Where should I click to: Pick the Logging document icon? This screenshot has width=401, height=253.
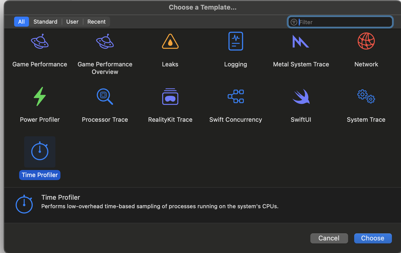236,41
